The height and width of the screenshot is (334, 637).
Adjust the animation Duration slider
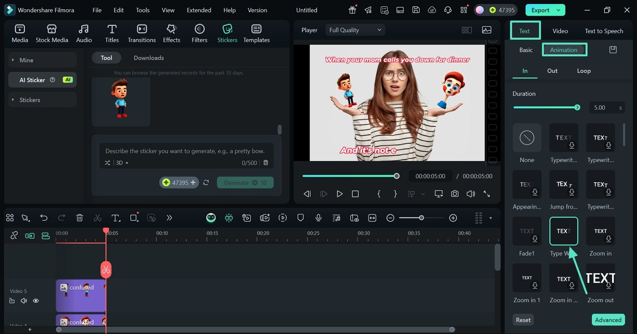pyautogui.click(x=546, y=107)
